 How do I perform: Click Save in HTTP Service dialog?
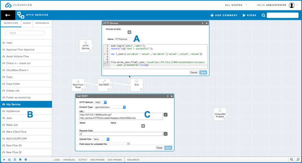tap(203, 72)
